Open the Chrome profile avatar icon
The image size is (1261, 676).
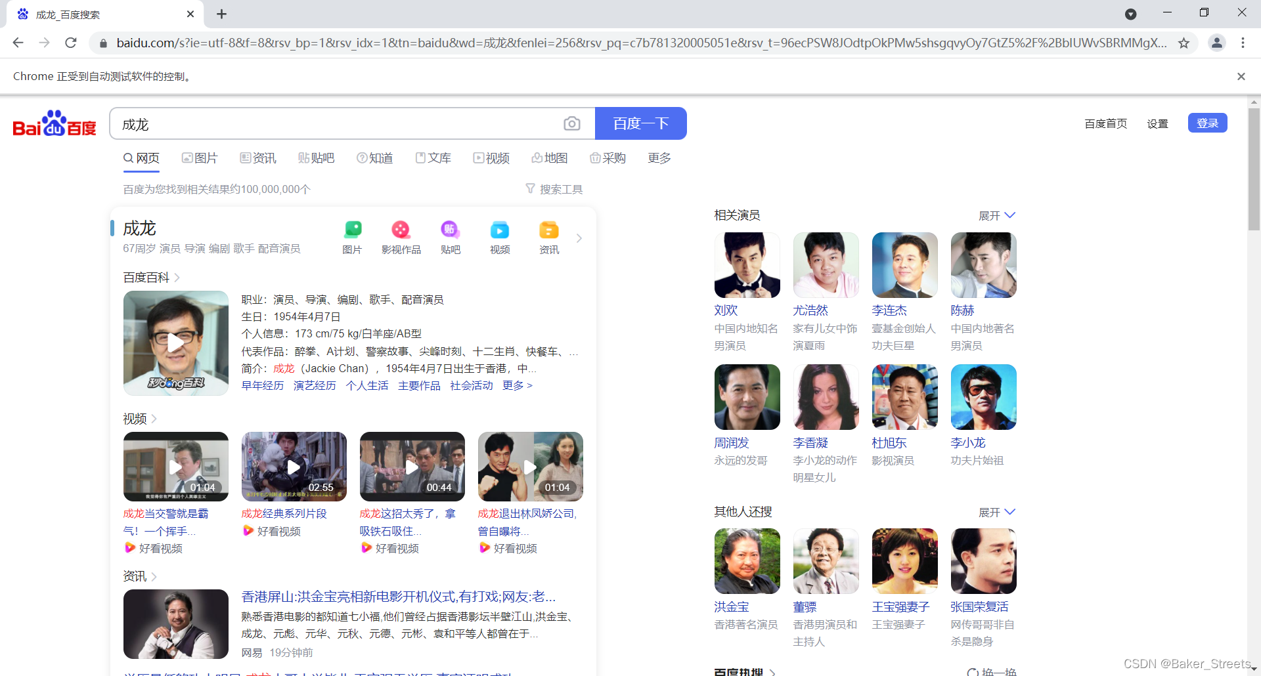pyautogui.click(x=1216, y=43)
